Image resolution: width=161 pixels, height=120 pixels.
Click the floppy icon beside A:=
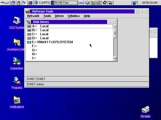[x=29, y=26]
